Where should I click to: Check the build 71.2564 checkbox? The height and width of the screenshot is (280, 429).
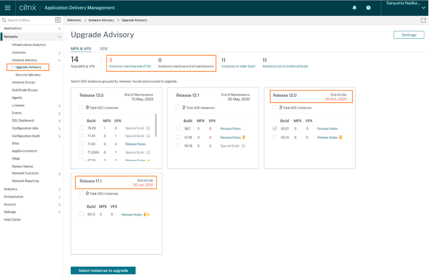pos(82,152)
